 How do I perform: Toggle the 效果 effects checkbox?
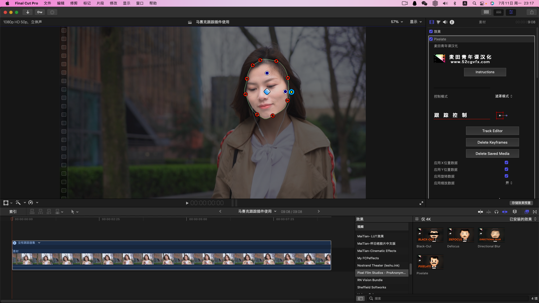pyautogui.click(x=431, y=31)
